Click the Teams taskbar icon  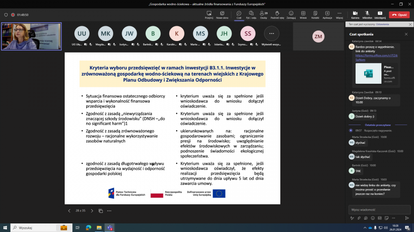coord(110,228)
